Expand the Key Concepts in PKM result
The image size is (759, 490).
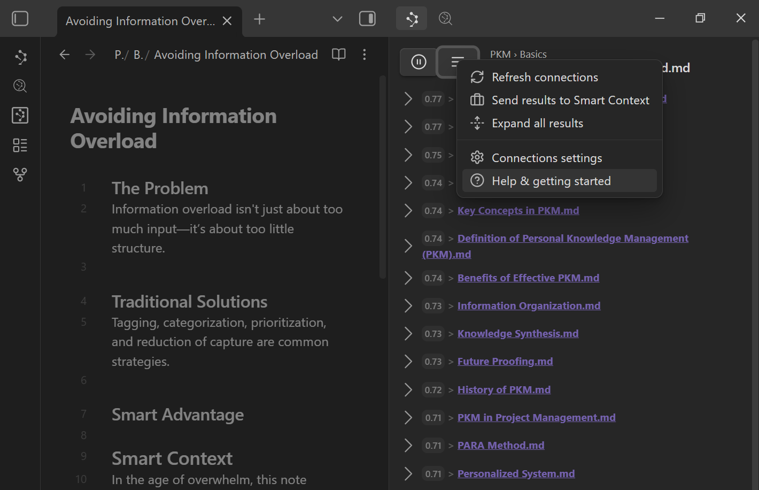click(408, 211)
